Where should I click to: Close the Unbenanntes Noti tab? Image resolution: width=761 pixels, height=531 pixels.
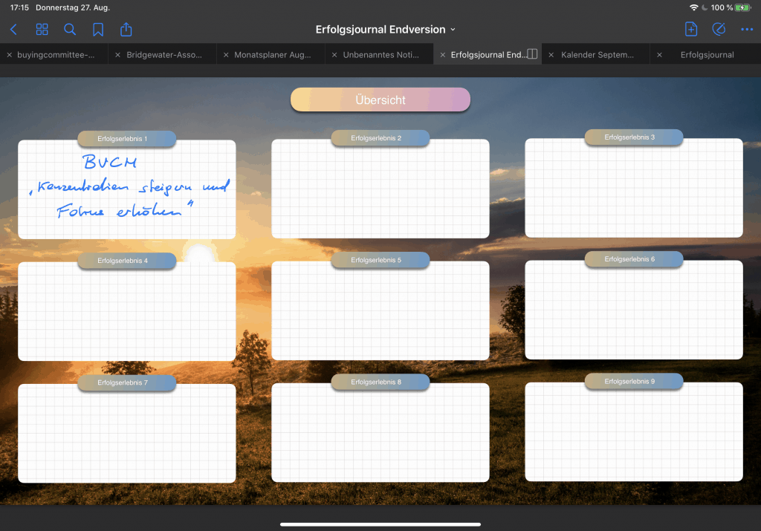point(334,55)
